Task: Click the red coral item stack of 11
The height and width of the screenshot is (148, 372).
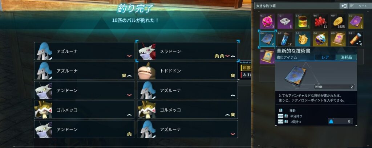Action: [x=320, y=21]
